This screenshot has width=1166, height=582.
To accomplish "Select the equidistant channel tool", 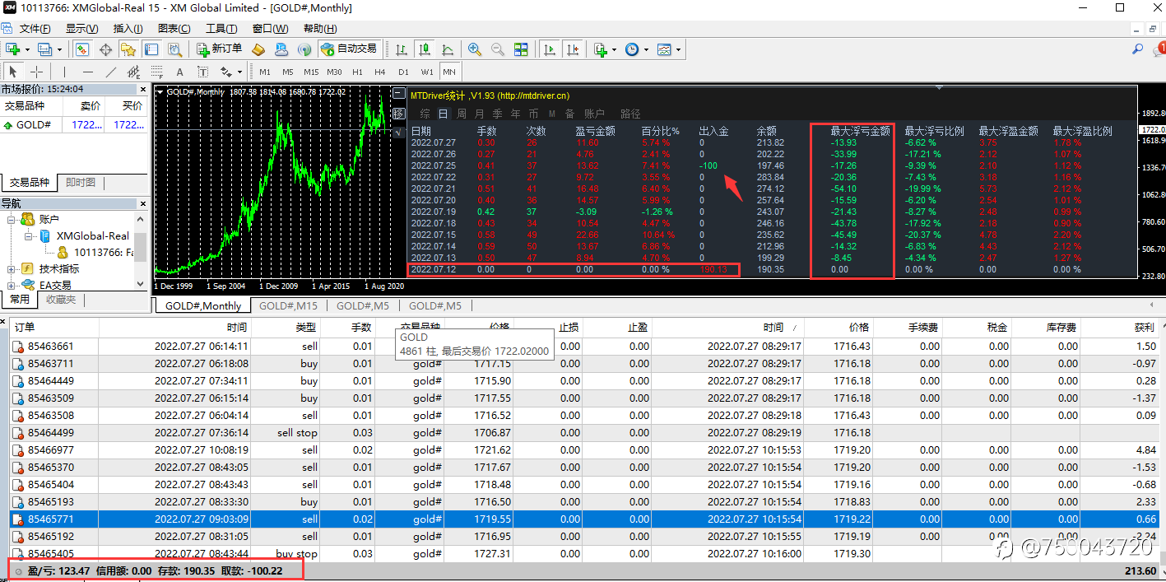I will coord(133,72).
